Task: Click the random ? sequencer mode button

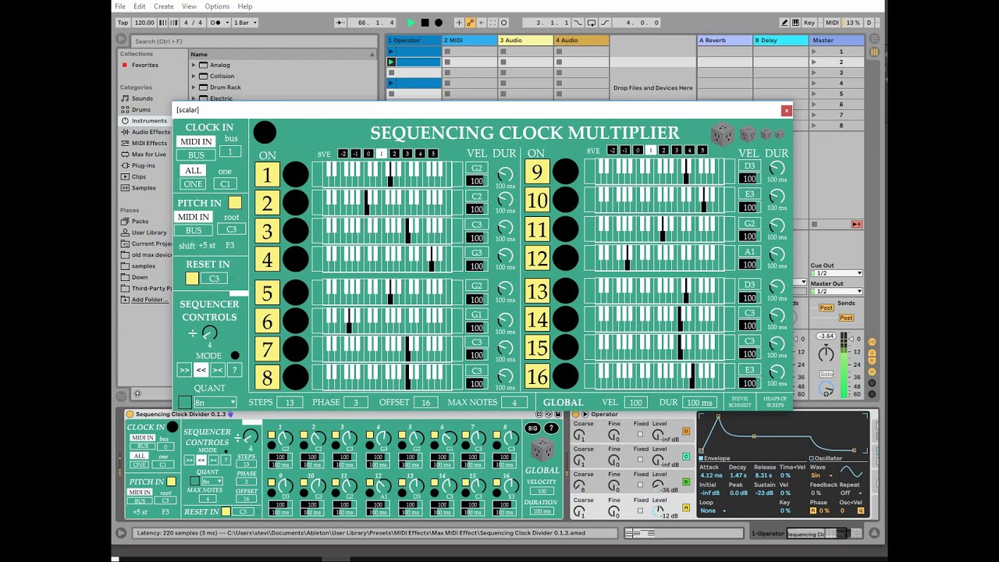Action: click(233, 370)
